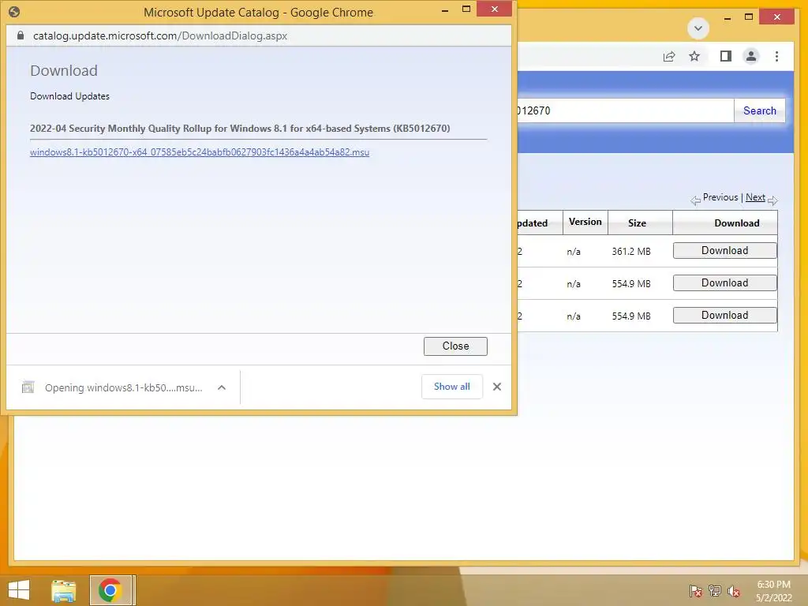
Task: Click the network status tray icon
Action: point(715,591)
